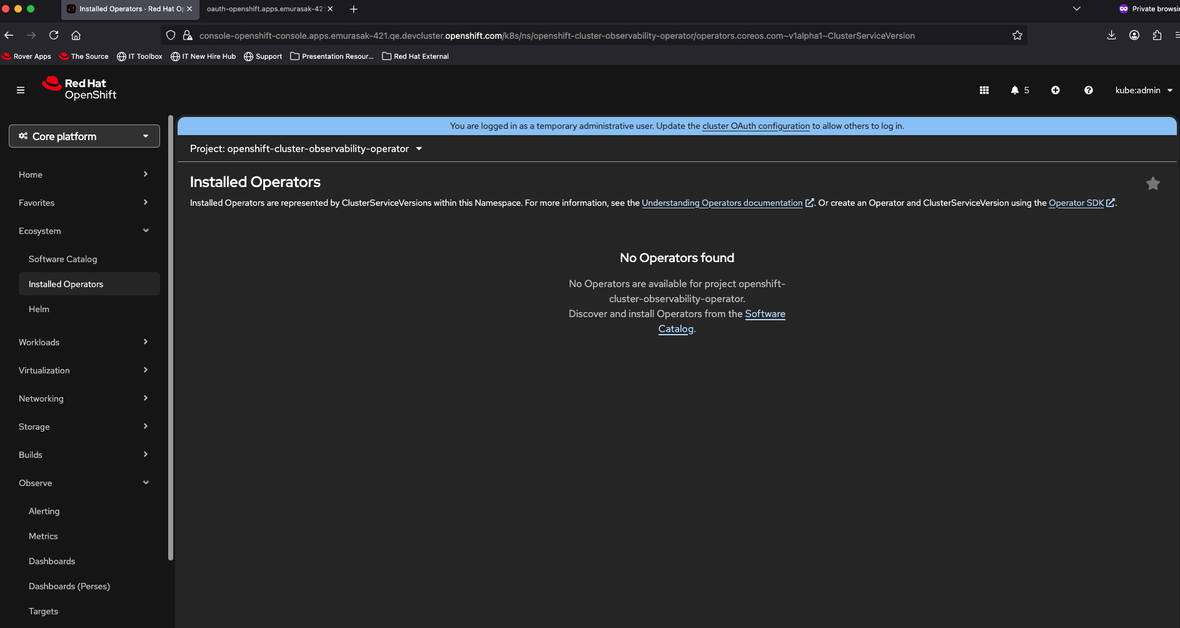Screen dimensions: 1180x628
Task: Expand the Virtualization navigation section
Action: [x=84, y=370]
